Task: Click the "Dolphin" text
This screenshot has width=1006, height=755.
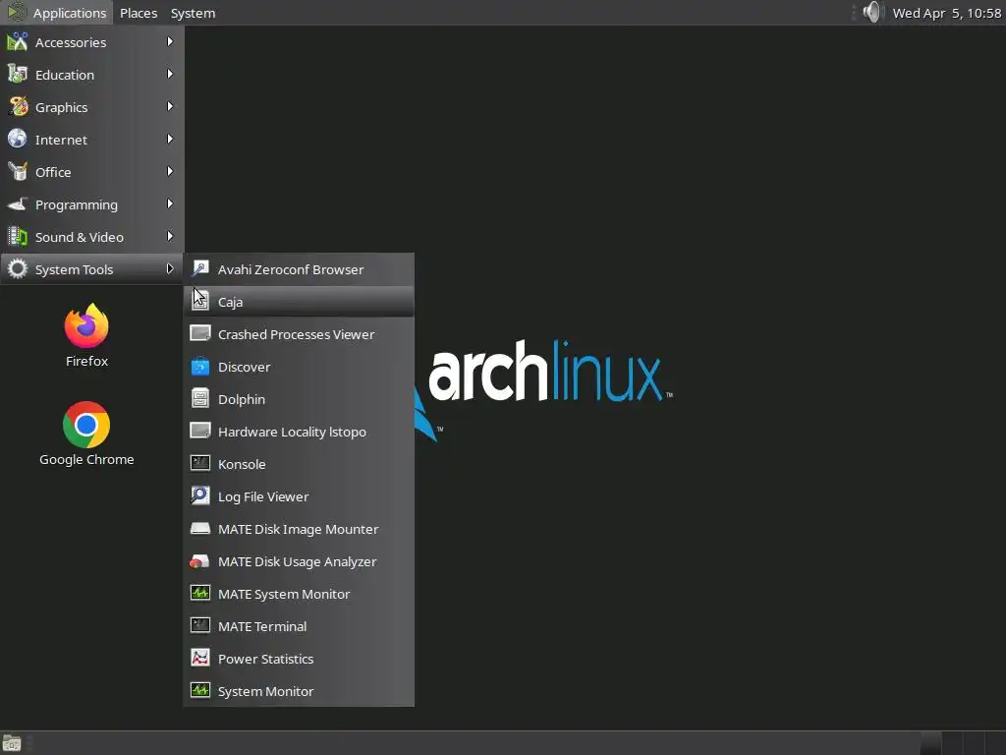Action: [242, 399]
